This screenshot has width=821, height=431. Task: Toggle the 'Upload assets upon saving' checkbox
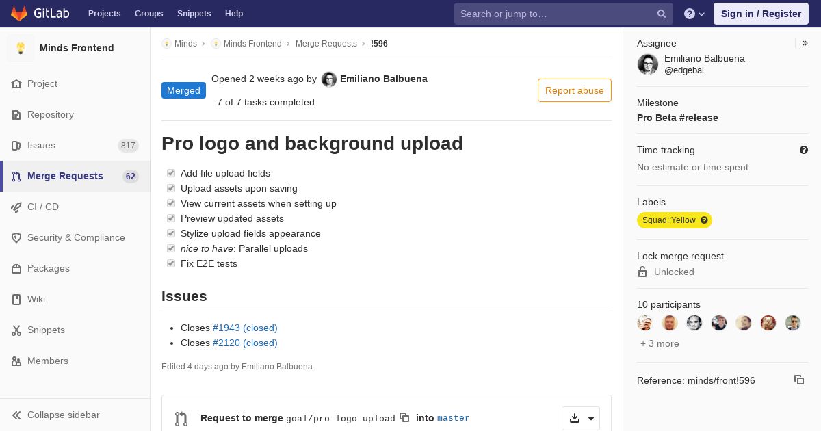(171, 188)
